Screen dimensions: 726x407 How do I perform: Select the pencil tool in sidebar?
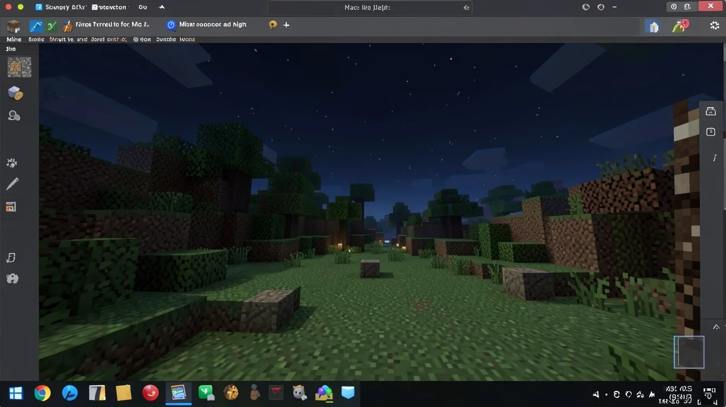[x=12, y=184]
